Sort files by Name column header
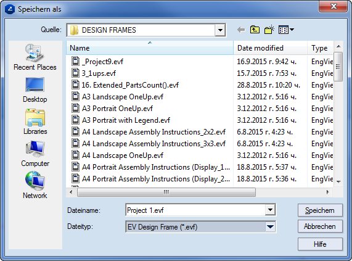Screen dimensions: 352x261 [x=150, y=48]
